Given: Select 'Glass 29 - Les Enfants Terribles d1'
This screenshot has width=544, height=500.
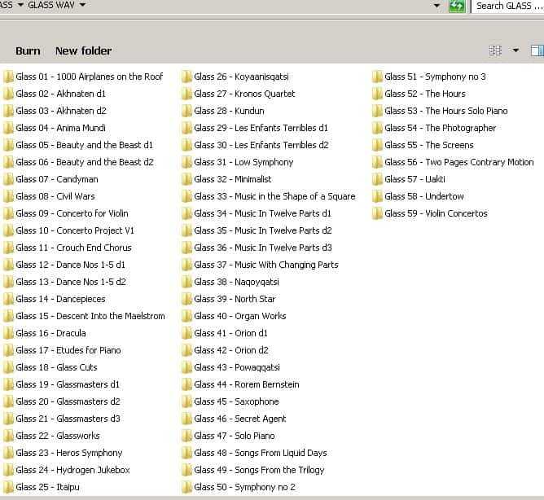Looking at the screenshot, I should click(261, 128).
